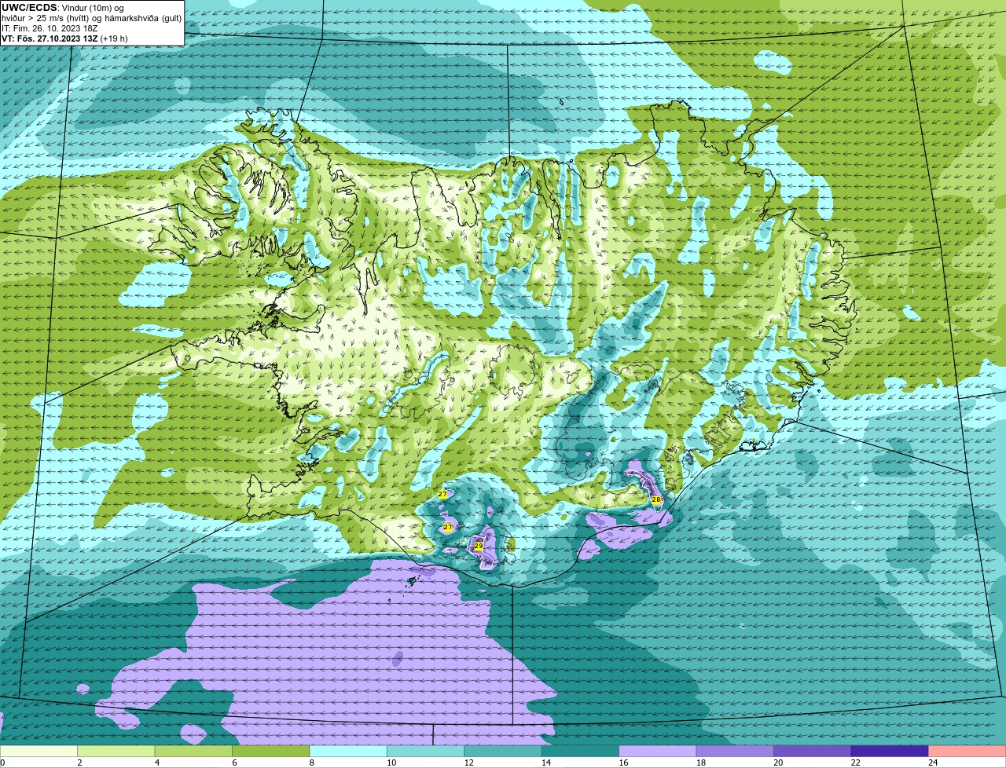Click the legend scale value 16
Screen dimensions: 1006x768
pos(623,763)
